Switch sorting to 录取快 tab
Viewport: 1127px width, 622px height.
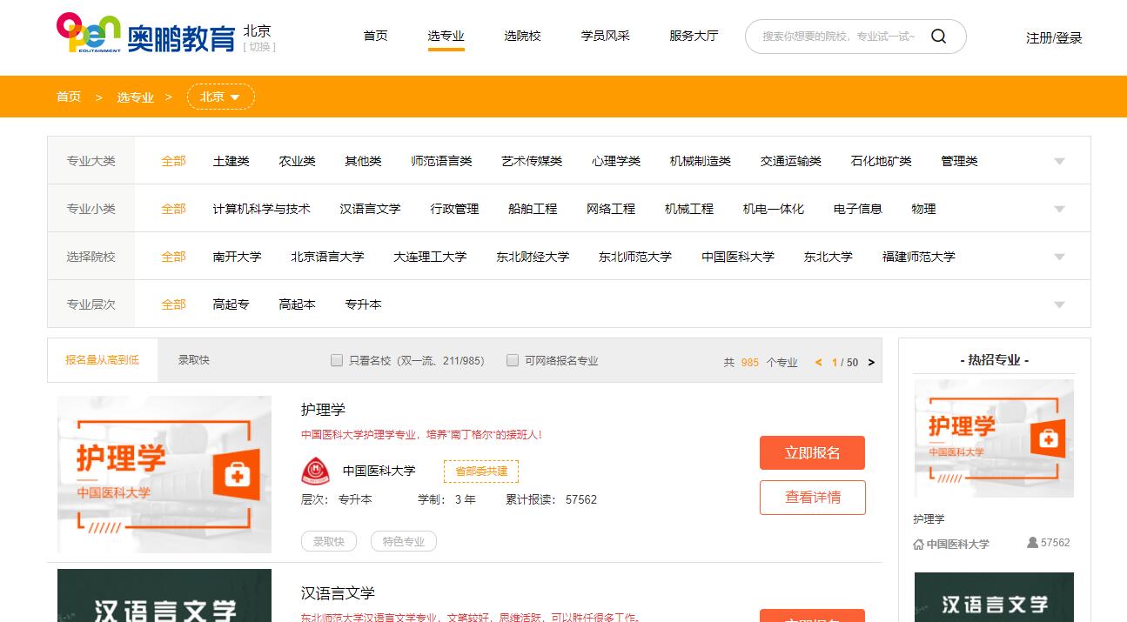tap(191, 359)
